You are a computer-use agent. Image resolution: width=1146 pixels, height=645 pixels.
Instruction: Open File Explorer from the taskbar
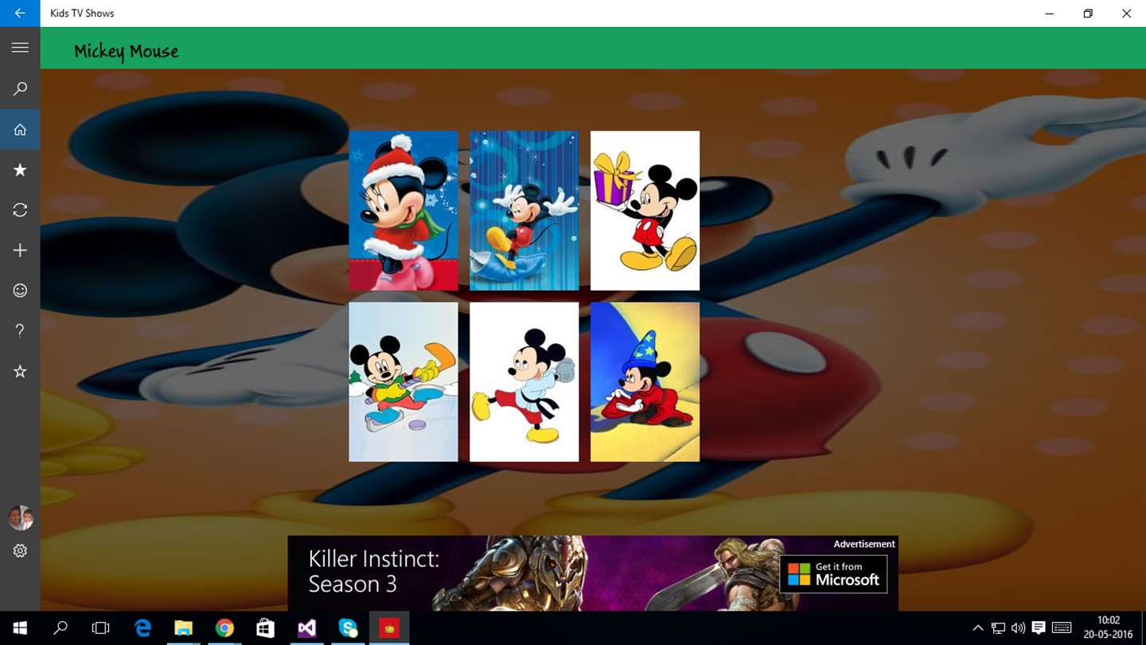184,628
